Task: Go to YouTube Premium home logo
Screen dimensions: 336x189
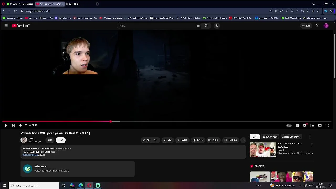Action: (x=20, y=26)
